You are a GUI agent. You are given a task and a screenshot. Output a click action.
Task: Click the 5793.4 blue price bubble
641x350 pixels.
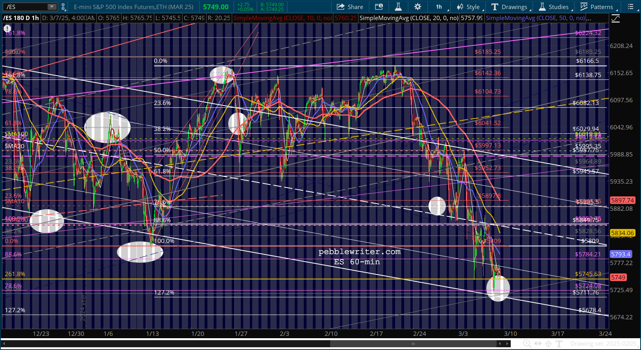[x=621, y=254]
